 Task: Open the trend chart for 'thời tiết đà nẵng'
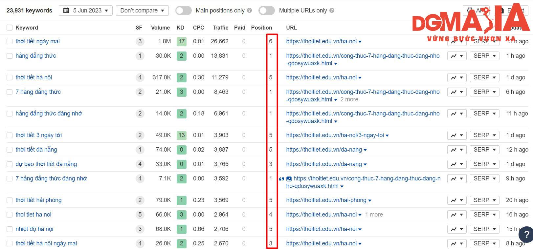pyautogui.click(x=457, y=150)
